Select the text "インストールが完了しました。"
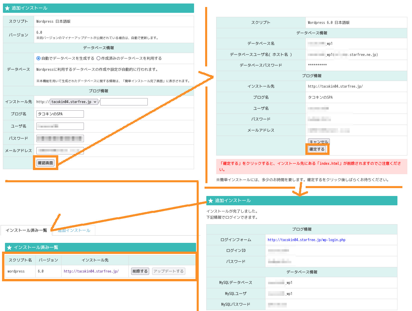 232,211
